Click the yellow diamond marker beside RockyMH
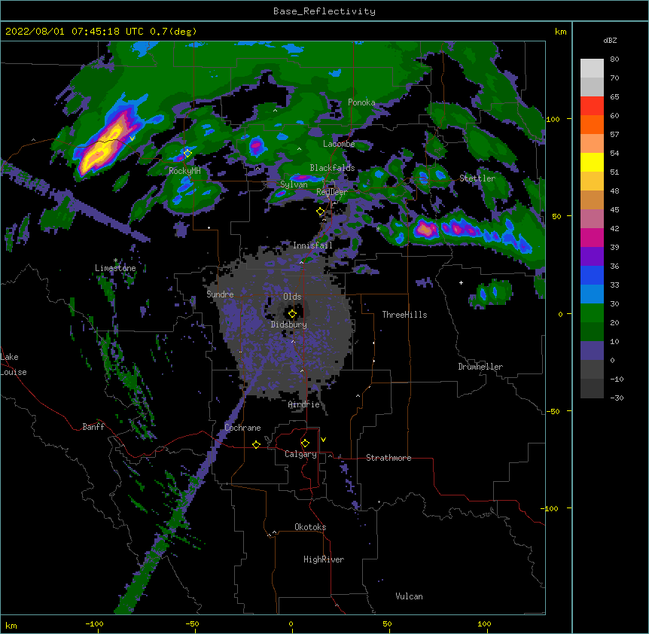The width and height of the screenshot is (649, 634). (x=187, y=153)
